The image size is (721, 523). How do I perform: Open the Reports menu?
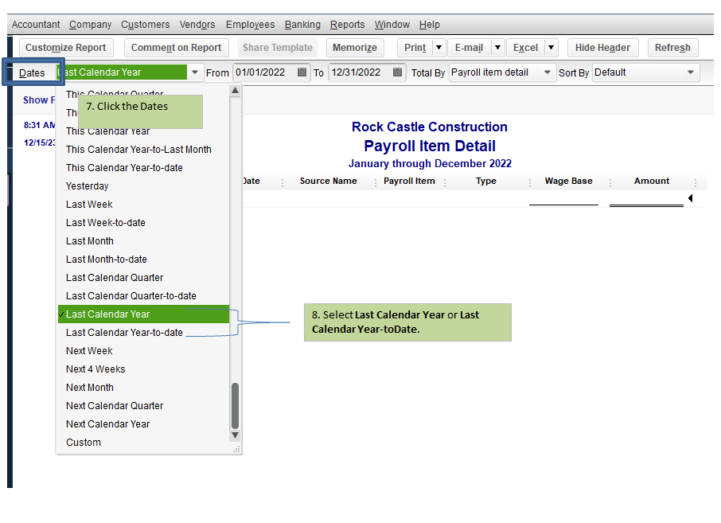(x=347, y=25)
